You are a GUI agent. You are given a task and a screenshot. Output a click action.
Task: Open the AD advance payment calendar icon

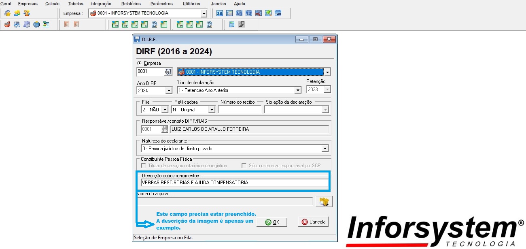click(239, 13)
